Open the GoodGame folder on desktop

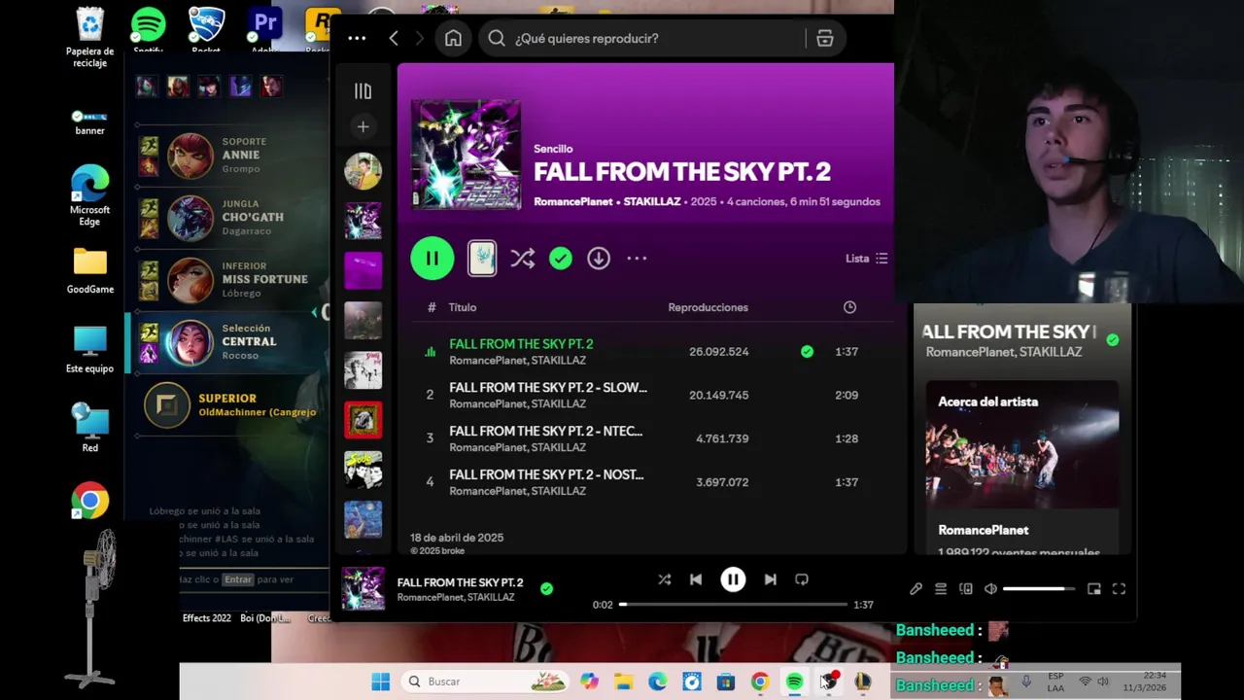coord(89,271)
